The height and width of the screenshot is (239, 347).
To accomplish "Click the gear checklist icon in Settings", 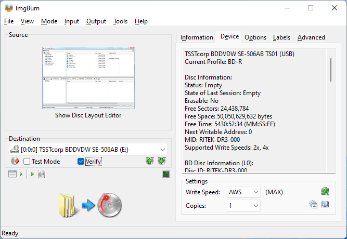I will pyautogui.click(x=313, y=205).
